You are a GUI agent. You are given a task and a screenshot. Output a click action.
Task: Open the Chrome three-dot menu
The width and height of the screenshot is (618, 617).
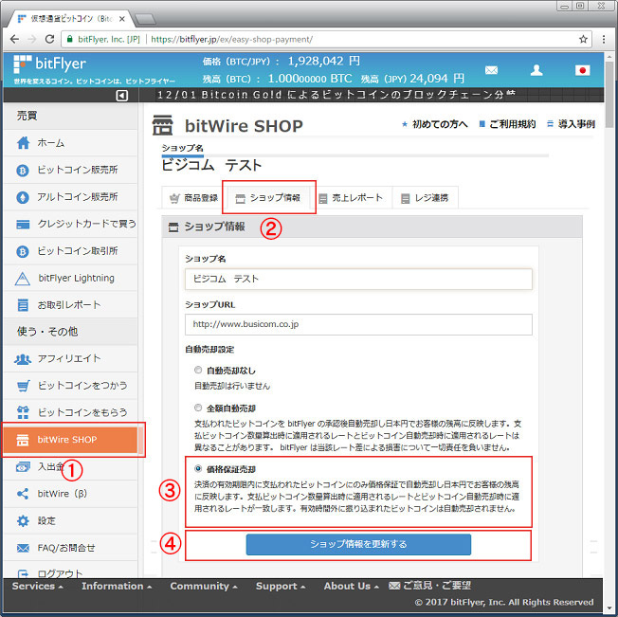coord(604,39)
